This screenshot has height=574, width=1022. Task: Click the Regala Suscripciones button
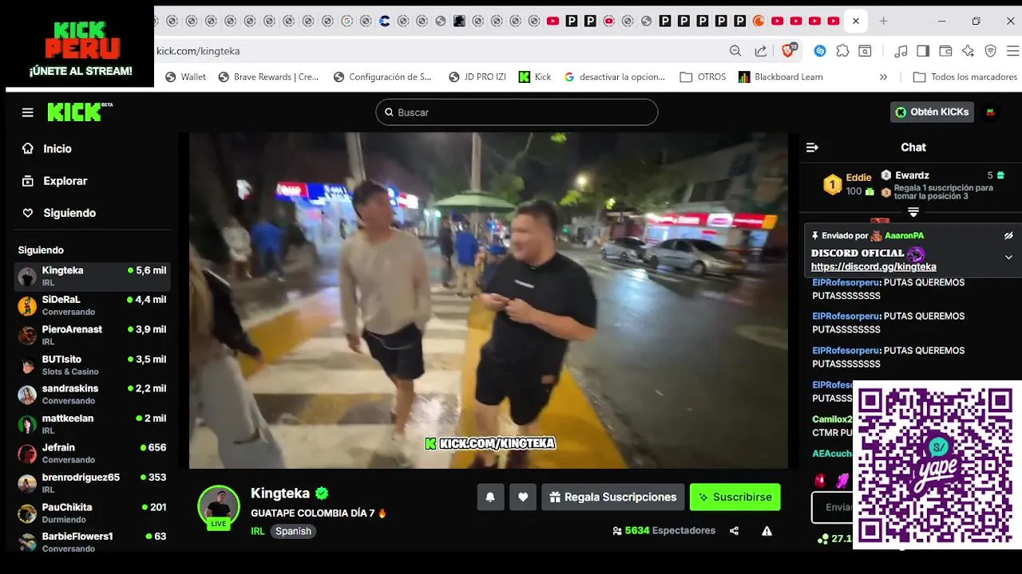click(612, 497)
